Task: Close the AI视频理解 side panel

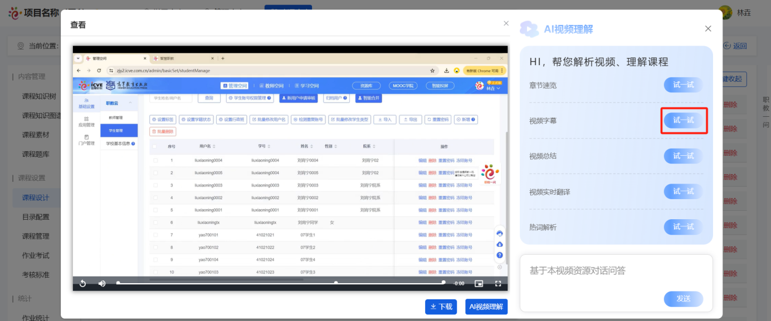Action: pos(708,28)
